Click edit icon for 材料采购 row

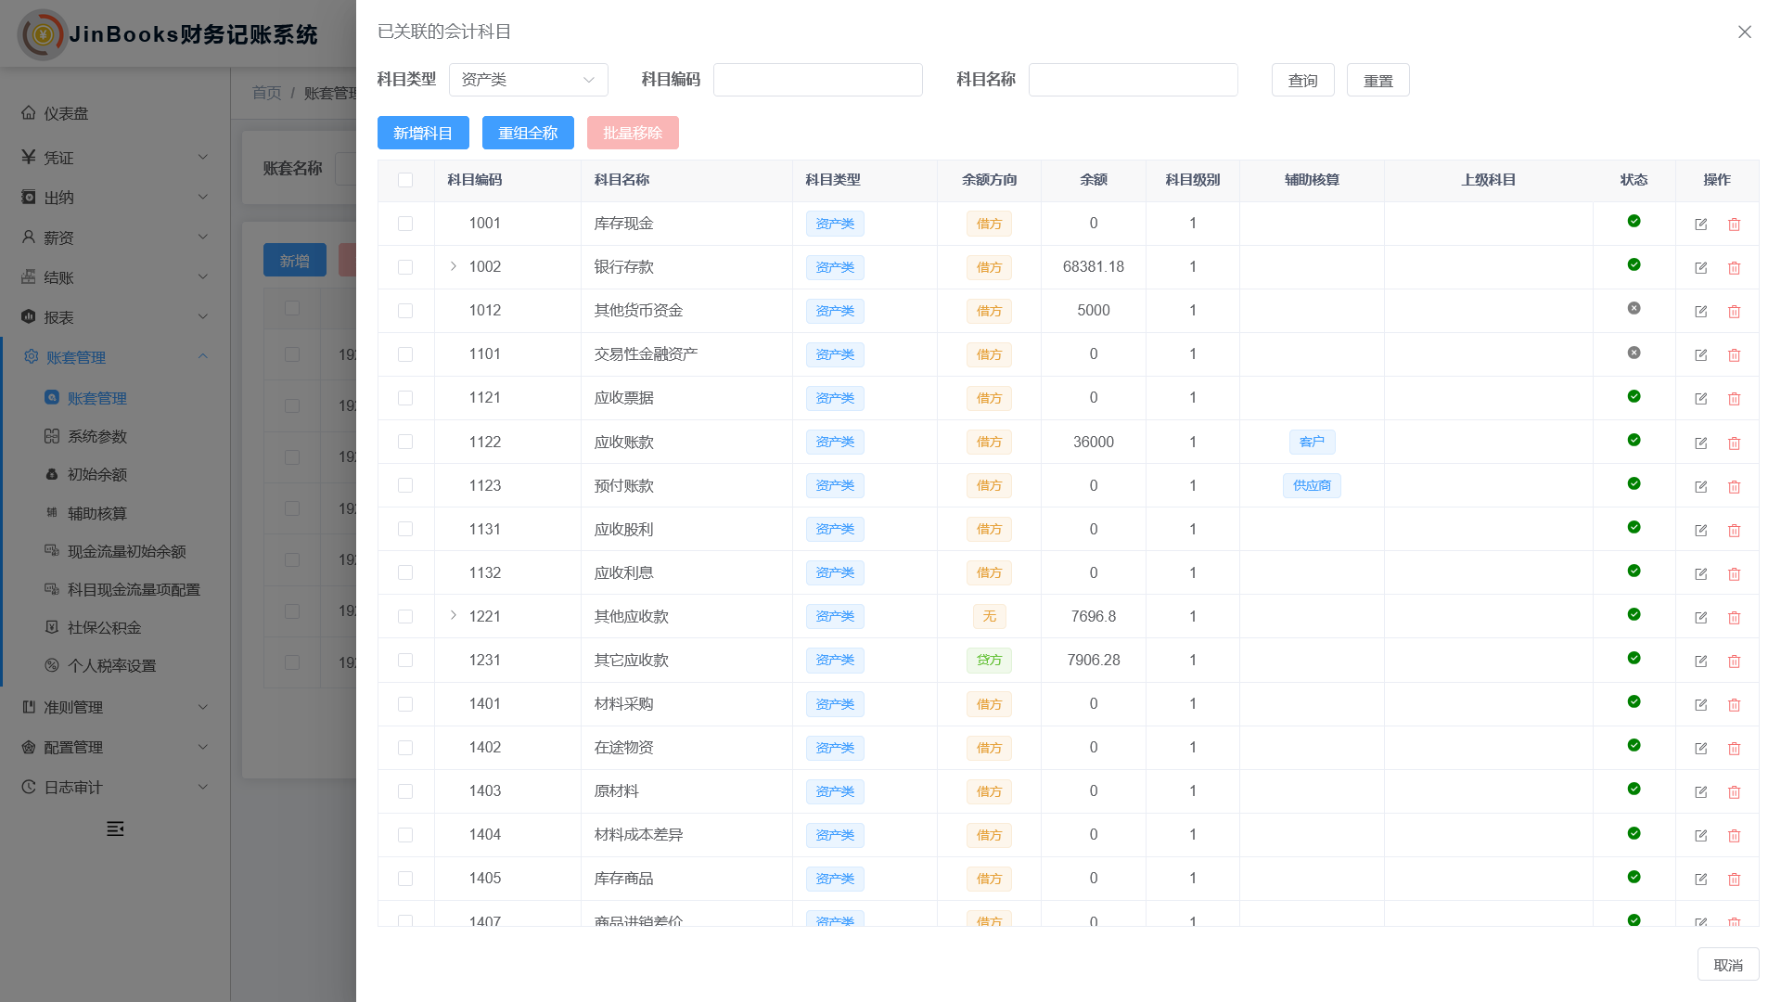tap(1700, 705)
